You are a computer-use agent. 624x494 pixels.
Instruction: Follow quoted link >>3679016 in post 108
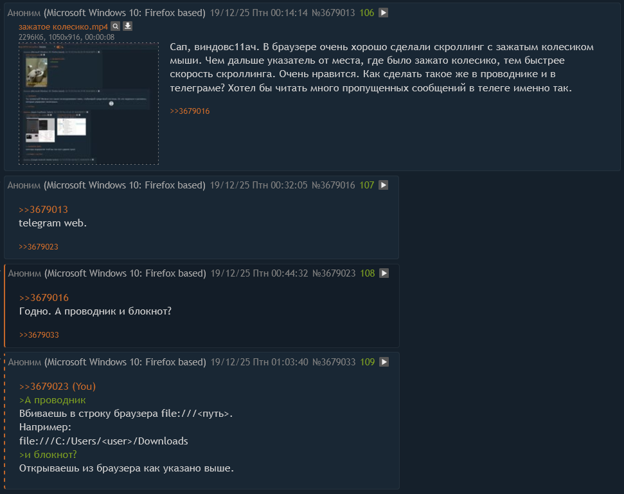(44, 298)
